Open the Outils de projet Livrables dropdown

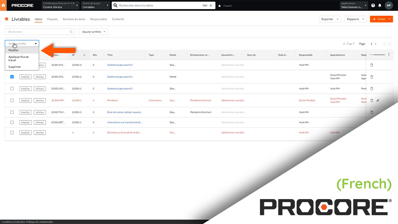pos(95,5)
